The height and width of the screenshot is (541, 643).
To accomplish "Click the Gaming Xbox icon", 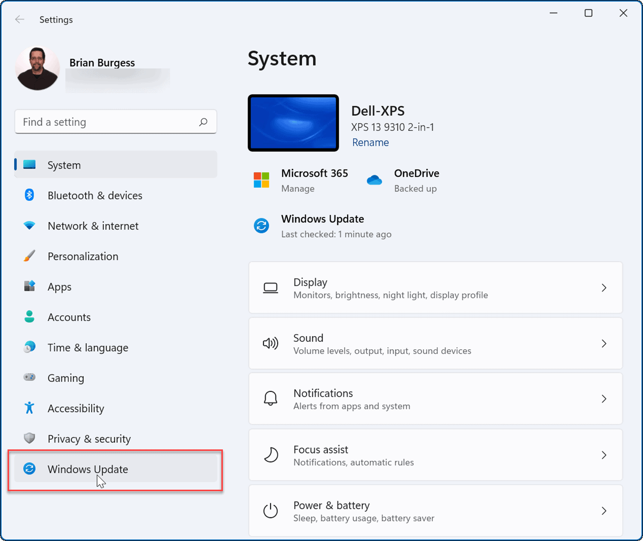I will (29, 377).
